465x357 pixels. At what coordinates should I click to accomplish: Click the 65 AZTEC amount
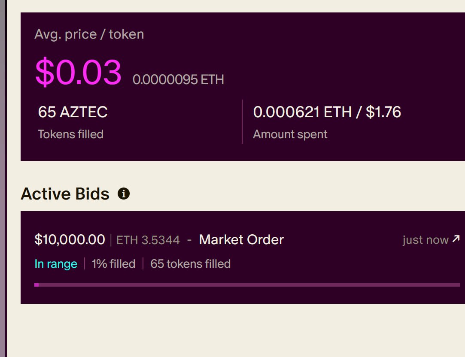pyautogui.click(x=73, y=112)
